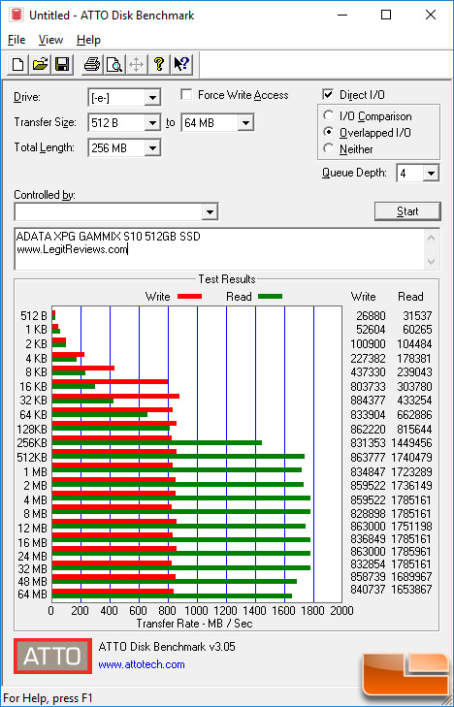Click the yellow question mark About icon
The height and width of the screenshot is (707, 454).
[159, 64]
